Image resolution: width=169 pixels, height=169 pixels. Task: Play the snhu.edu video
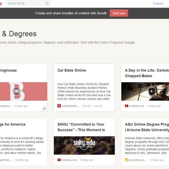tap(84, 145)
